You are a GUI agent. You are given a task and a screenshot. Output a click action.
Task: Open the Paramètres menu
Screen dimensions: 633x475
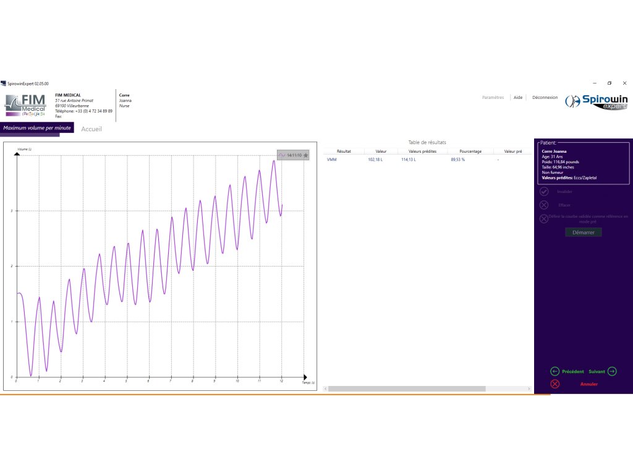click(x=493, y=98)
